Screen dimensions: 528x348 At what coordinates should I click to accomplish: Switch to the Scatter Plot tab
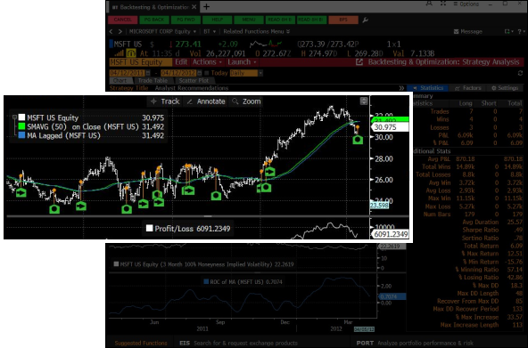[x=194, y=81]
